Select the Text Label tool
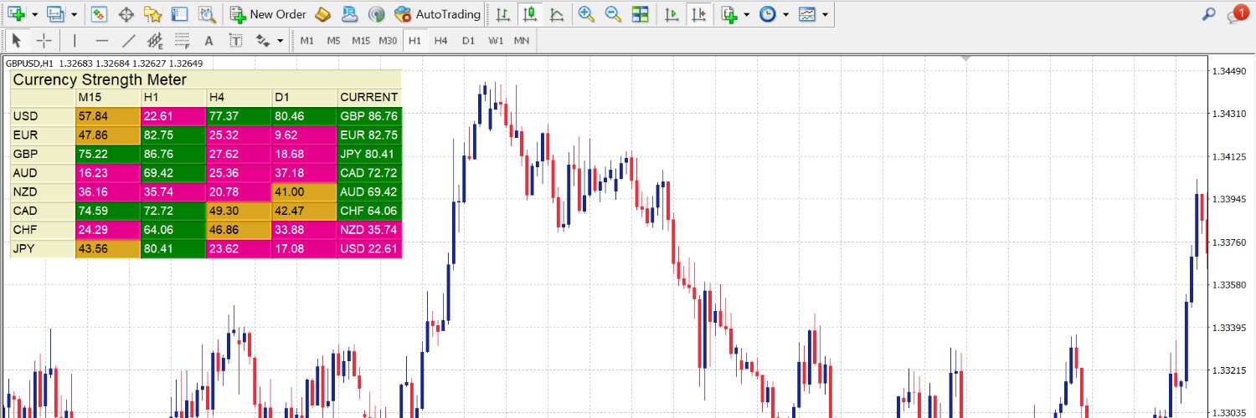The height and width of the screenshot is (418, 1256). coord(236,40)
